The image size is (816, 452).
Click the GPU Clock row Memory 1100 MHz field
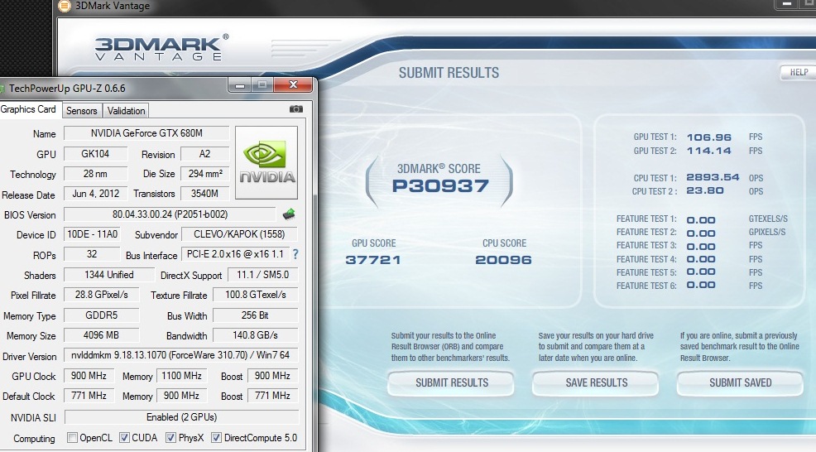click(x=181, y=376)
